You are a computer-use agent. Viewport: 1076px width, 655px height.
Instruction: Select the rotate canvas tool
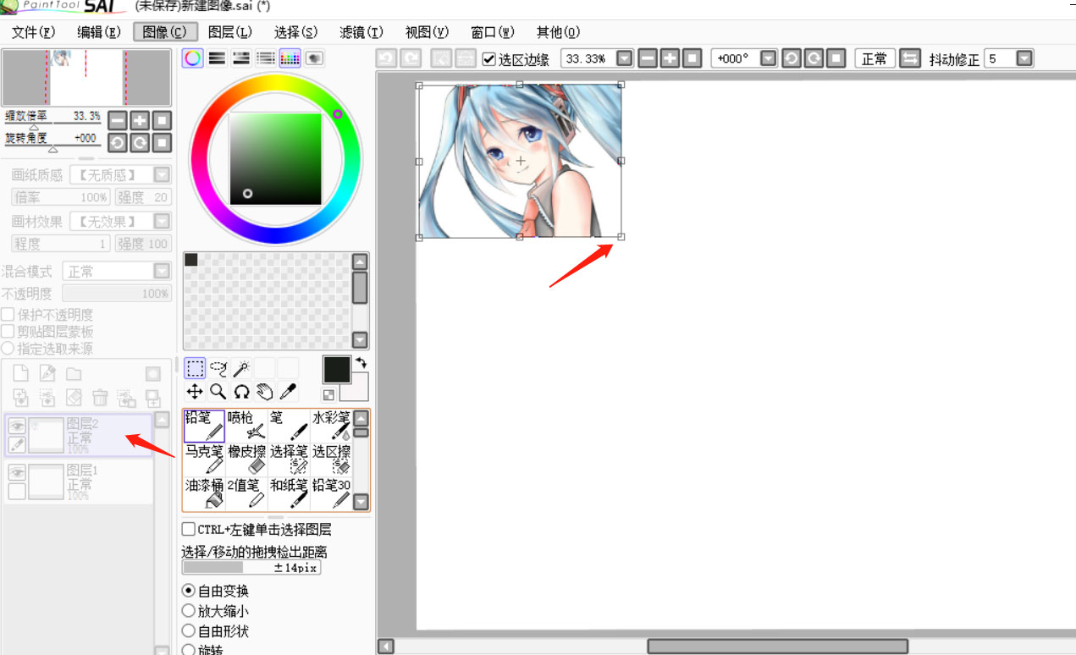click(x=241, y=391)
